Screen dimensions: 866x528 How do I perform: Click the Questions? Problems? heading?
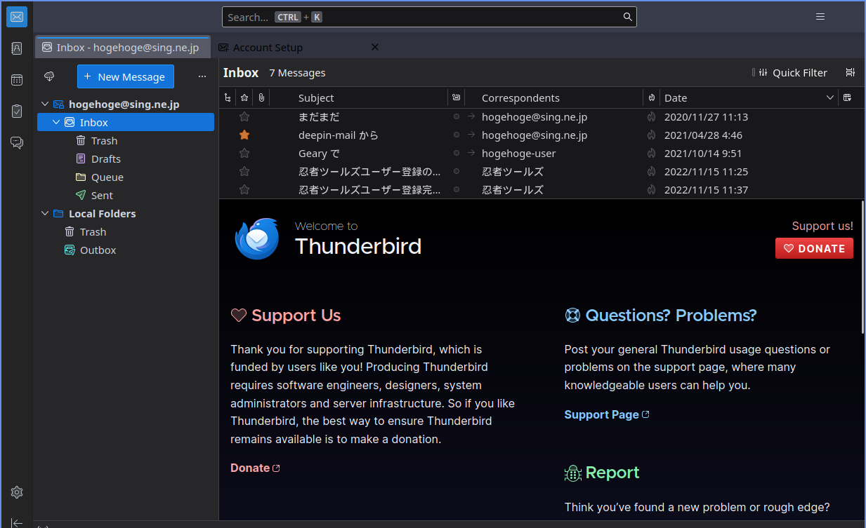pyautogui.click(x=671, y=316)
